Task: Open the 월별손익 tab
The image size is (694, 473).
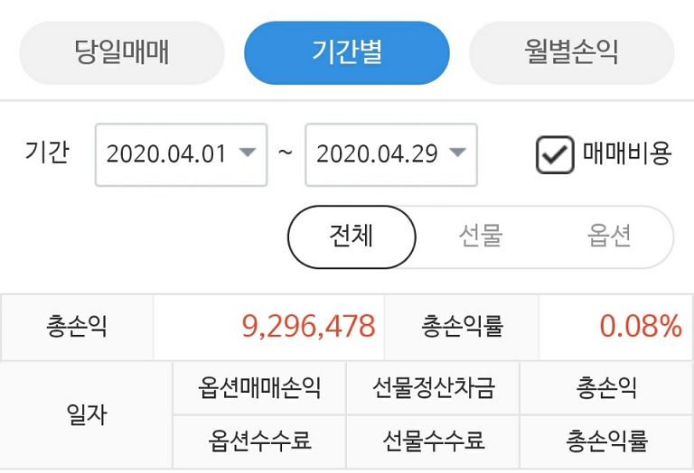Action: tap(571, 52)
